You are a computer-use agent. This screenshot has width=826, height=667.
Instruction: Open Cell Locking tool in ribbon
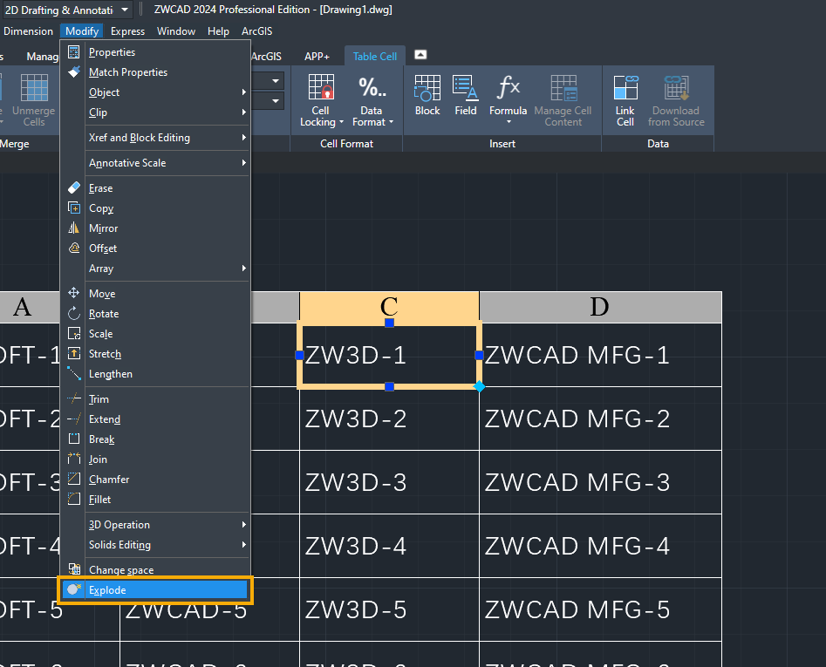coord(321,100)
